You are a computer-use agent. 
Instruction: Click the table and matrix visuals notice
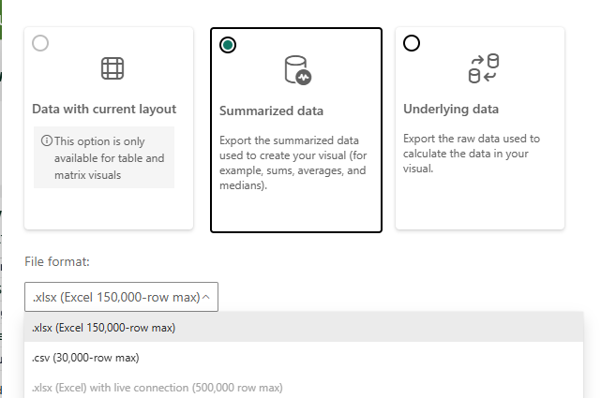click(104, 157)
